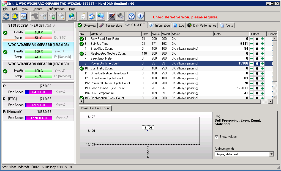Click green check icon on Spin Up Time row
The image size is (281, 171).
(82, 44)
